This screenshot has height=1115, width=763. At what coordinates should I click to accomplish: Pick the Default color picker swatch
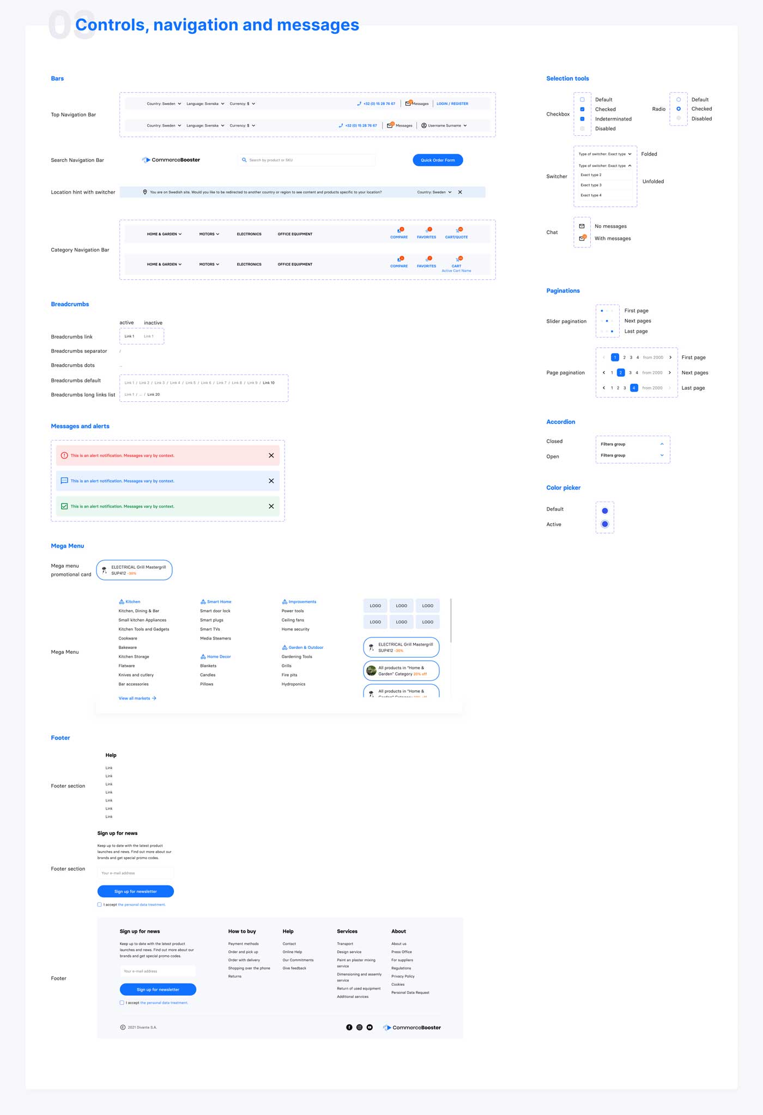click(604, 511)
